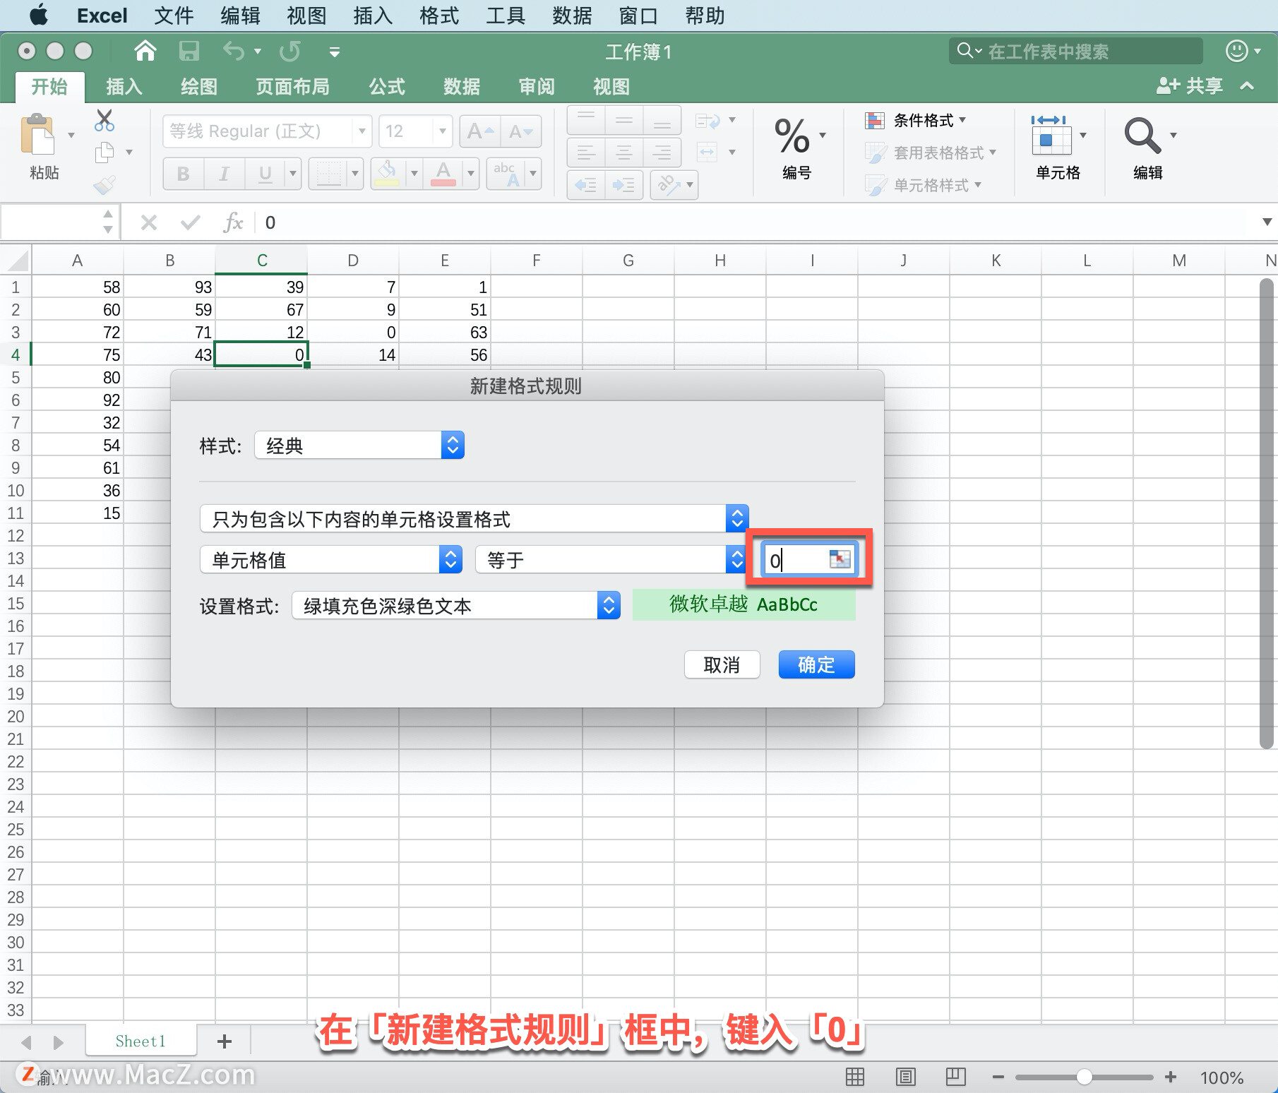Open the 文件 menu in menu bar
The image size is (1278, 1093).
174,16
